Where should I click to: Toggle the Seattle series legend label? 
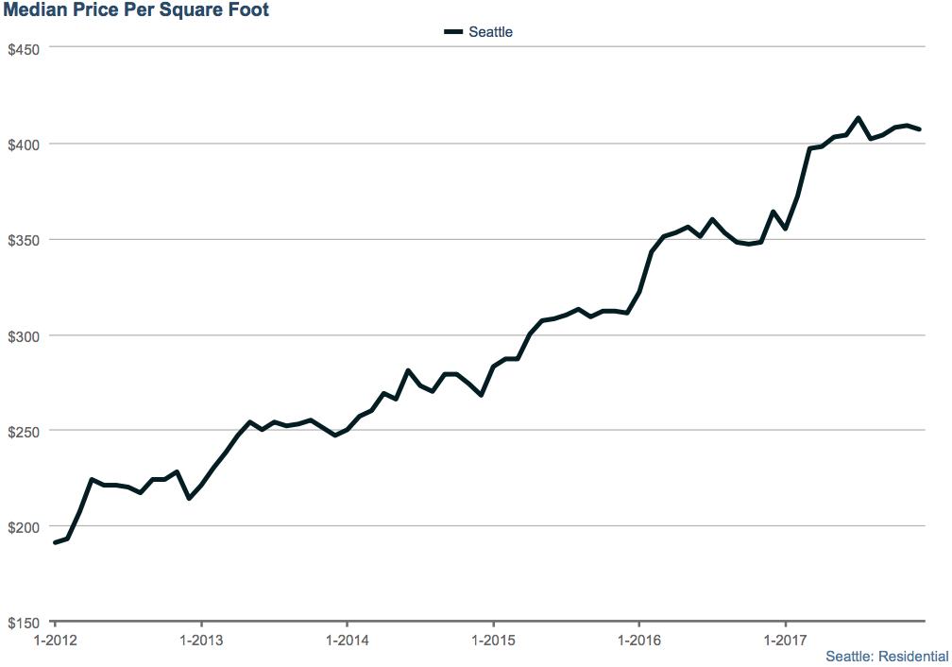click(491, 32)
